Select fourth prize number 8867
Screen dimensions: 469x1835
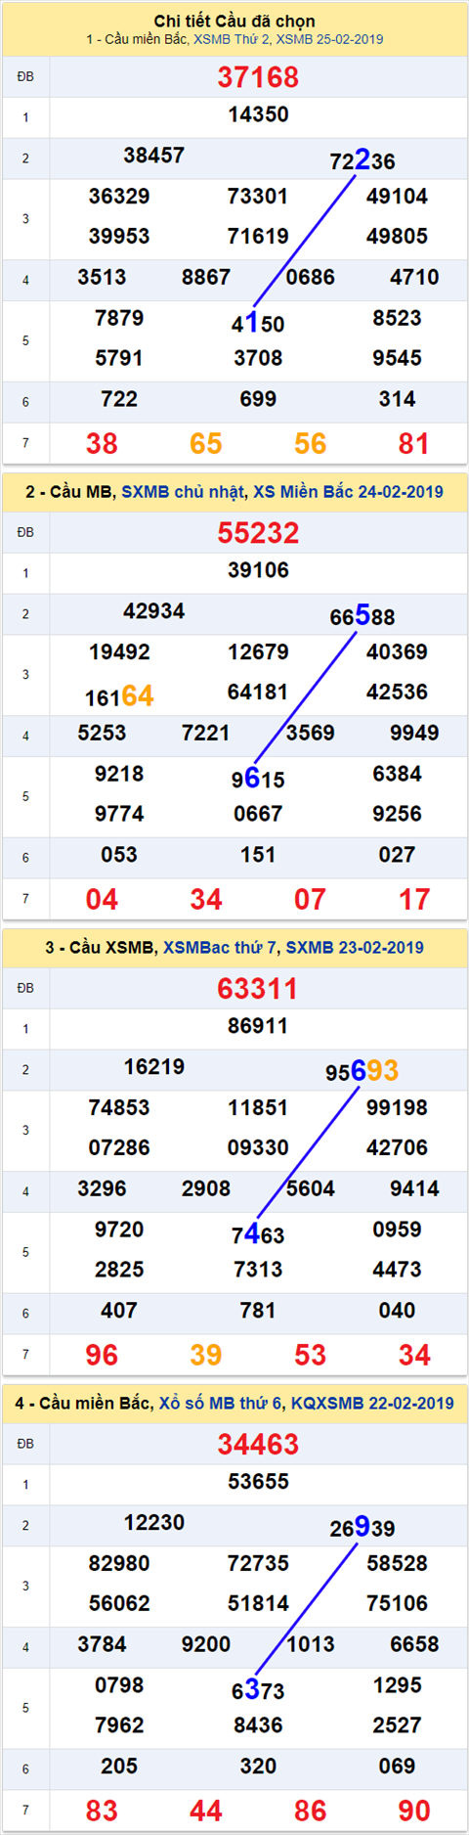point(206,278)
